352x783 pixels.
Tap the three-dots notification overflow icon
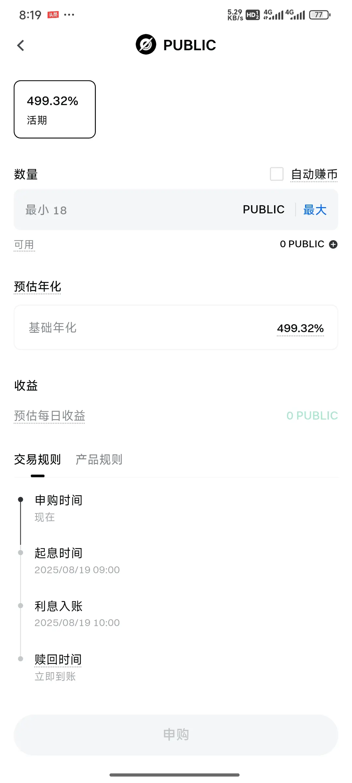69,15
